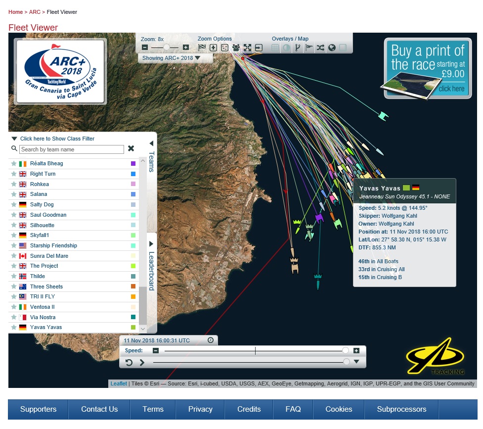This screenshot has width=483, height=429.
Task: Collapse the Teams panel arrow
Action: pyautogui.click(x=151, y=143)
